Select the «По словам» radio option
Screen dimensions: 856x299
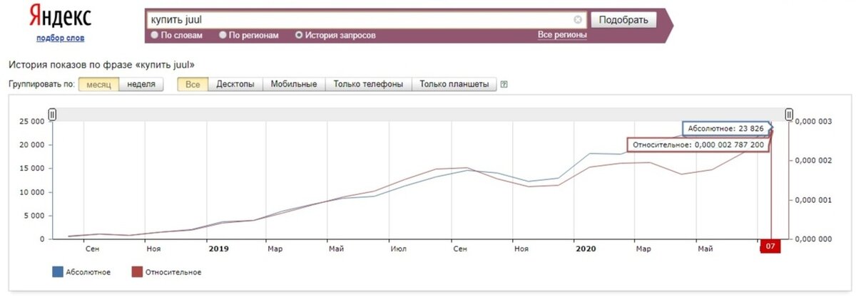(x=155, y=35)
